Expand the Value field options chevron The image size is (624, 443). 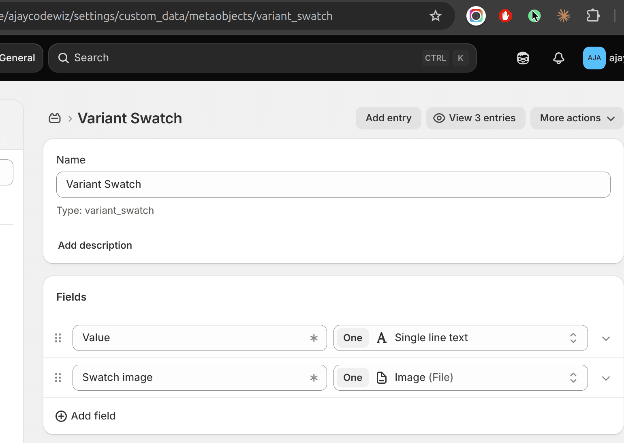pyautogui.click(x=606, y=338)
